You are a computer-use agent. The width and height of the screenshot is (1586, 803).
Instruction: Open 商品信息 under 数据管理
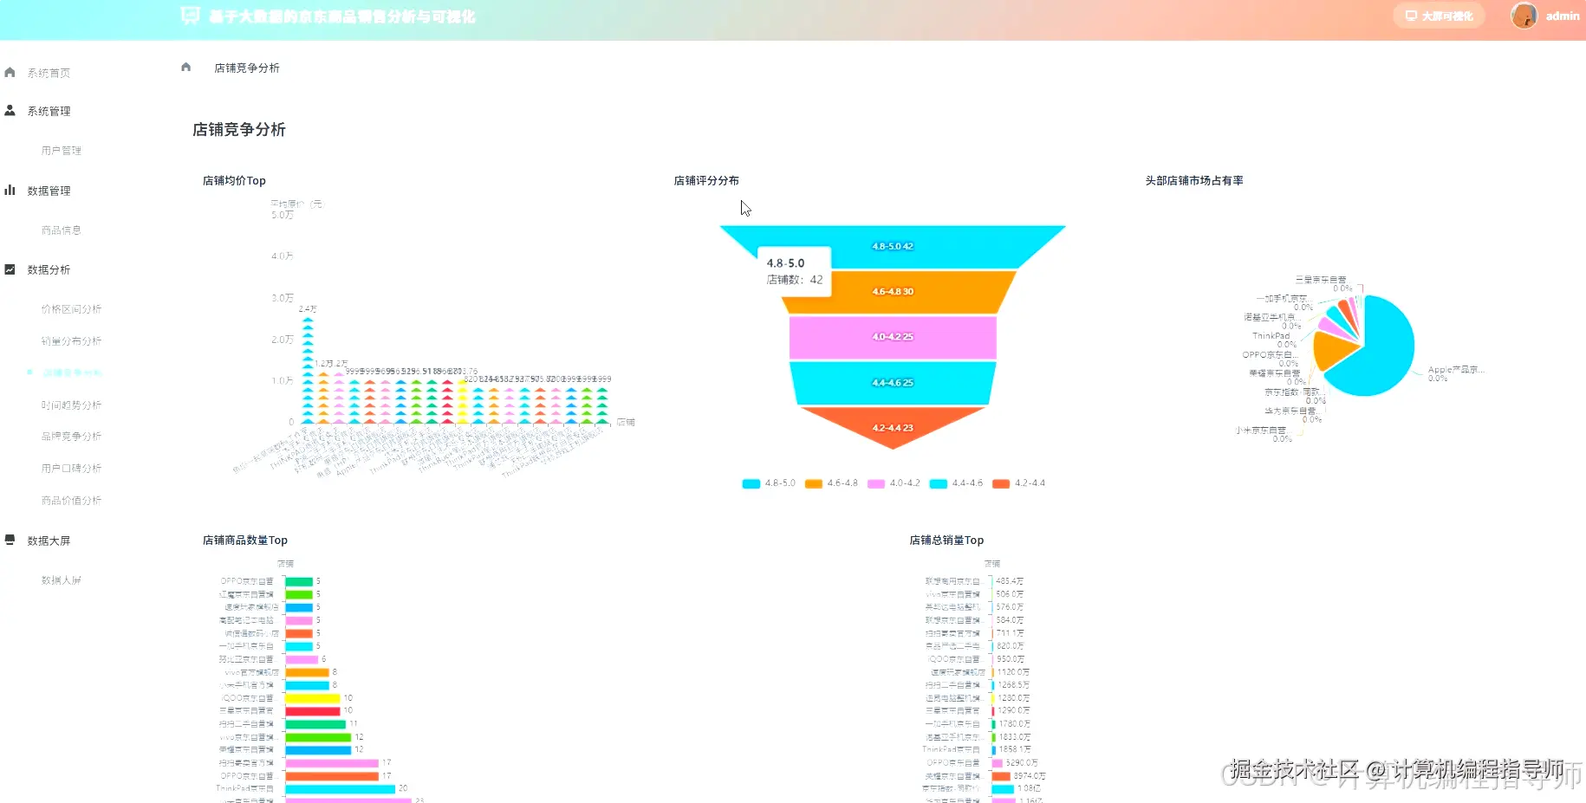pyautogui.click(x=61, y=230)
